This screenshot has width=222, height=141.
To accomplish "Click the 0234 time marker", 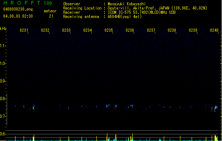I will 88,30.
